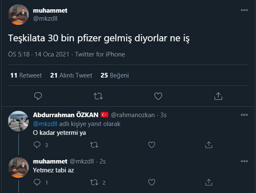Open the @mkzdll mention link in reply
This screenshot has width=256, height=193.
45,124
